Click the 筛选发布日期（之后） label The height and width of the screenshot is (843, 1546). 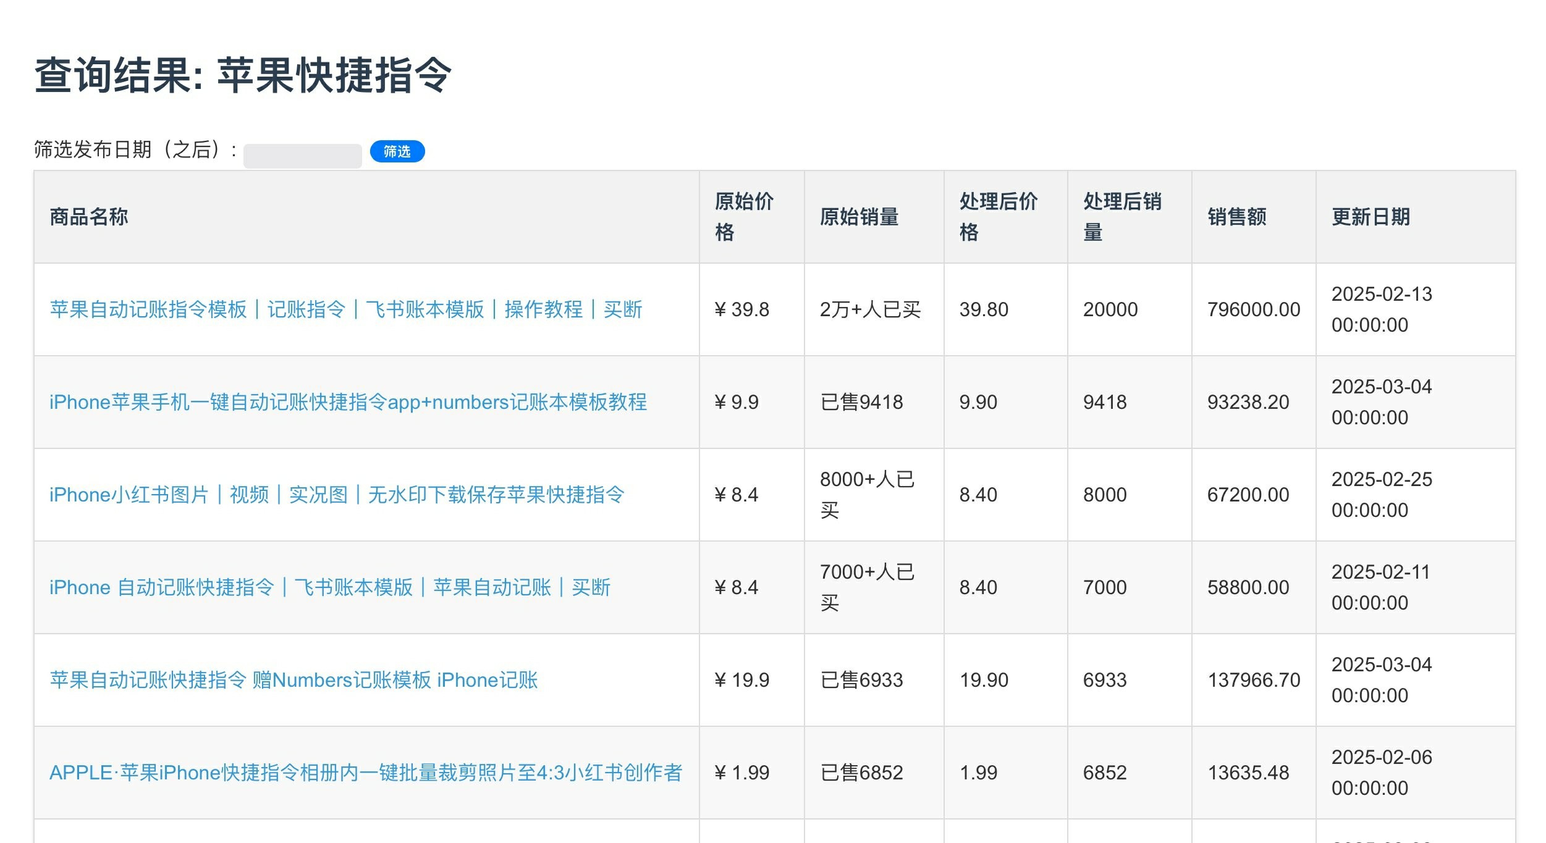(135, 149)
